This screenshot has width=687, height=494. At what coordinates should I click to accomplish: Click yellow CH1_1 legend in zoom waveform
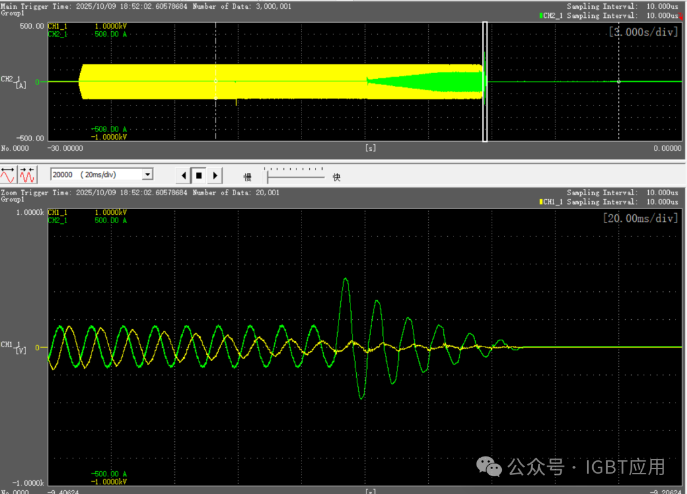(x=57, y=212)
